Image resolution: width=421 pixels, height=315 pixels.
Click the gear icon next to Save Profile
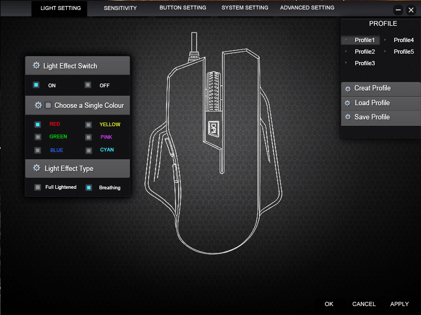347,117
